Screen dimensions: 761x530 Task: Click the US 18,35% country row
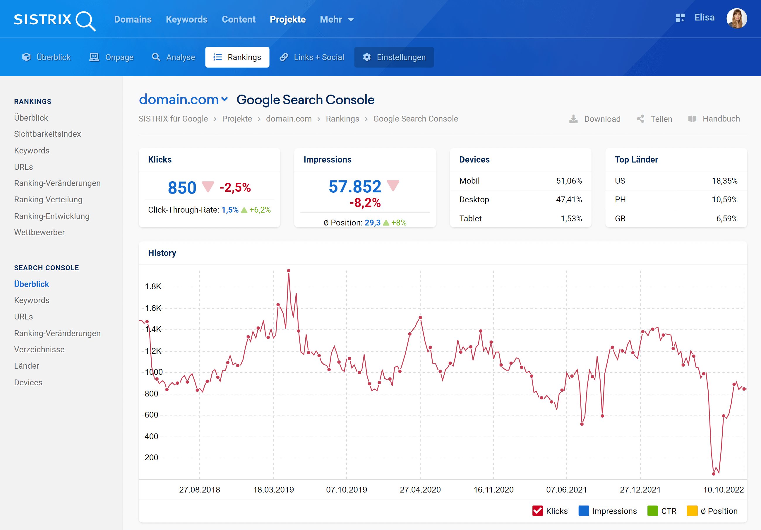click(x=676, y=181)
